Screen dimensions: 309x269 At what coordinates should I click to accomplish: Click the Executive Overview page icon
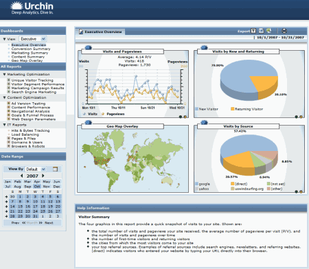tap(81, 32)
